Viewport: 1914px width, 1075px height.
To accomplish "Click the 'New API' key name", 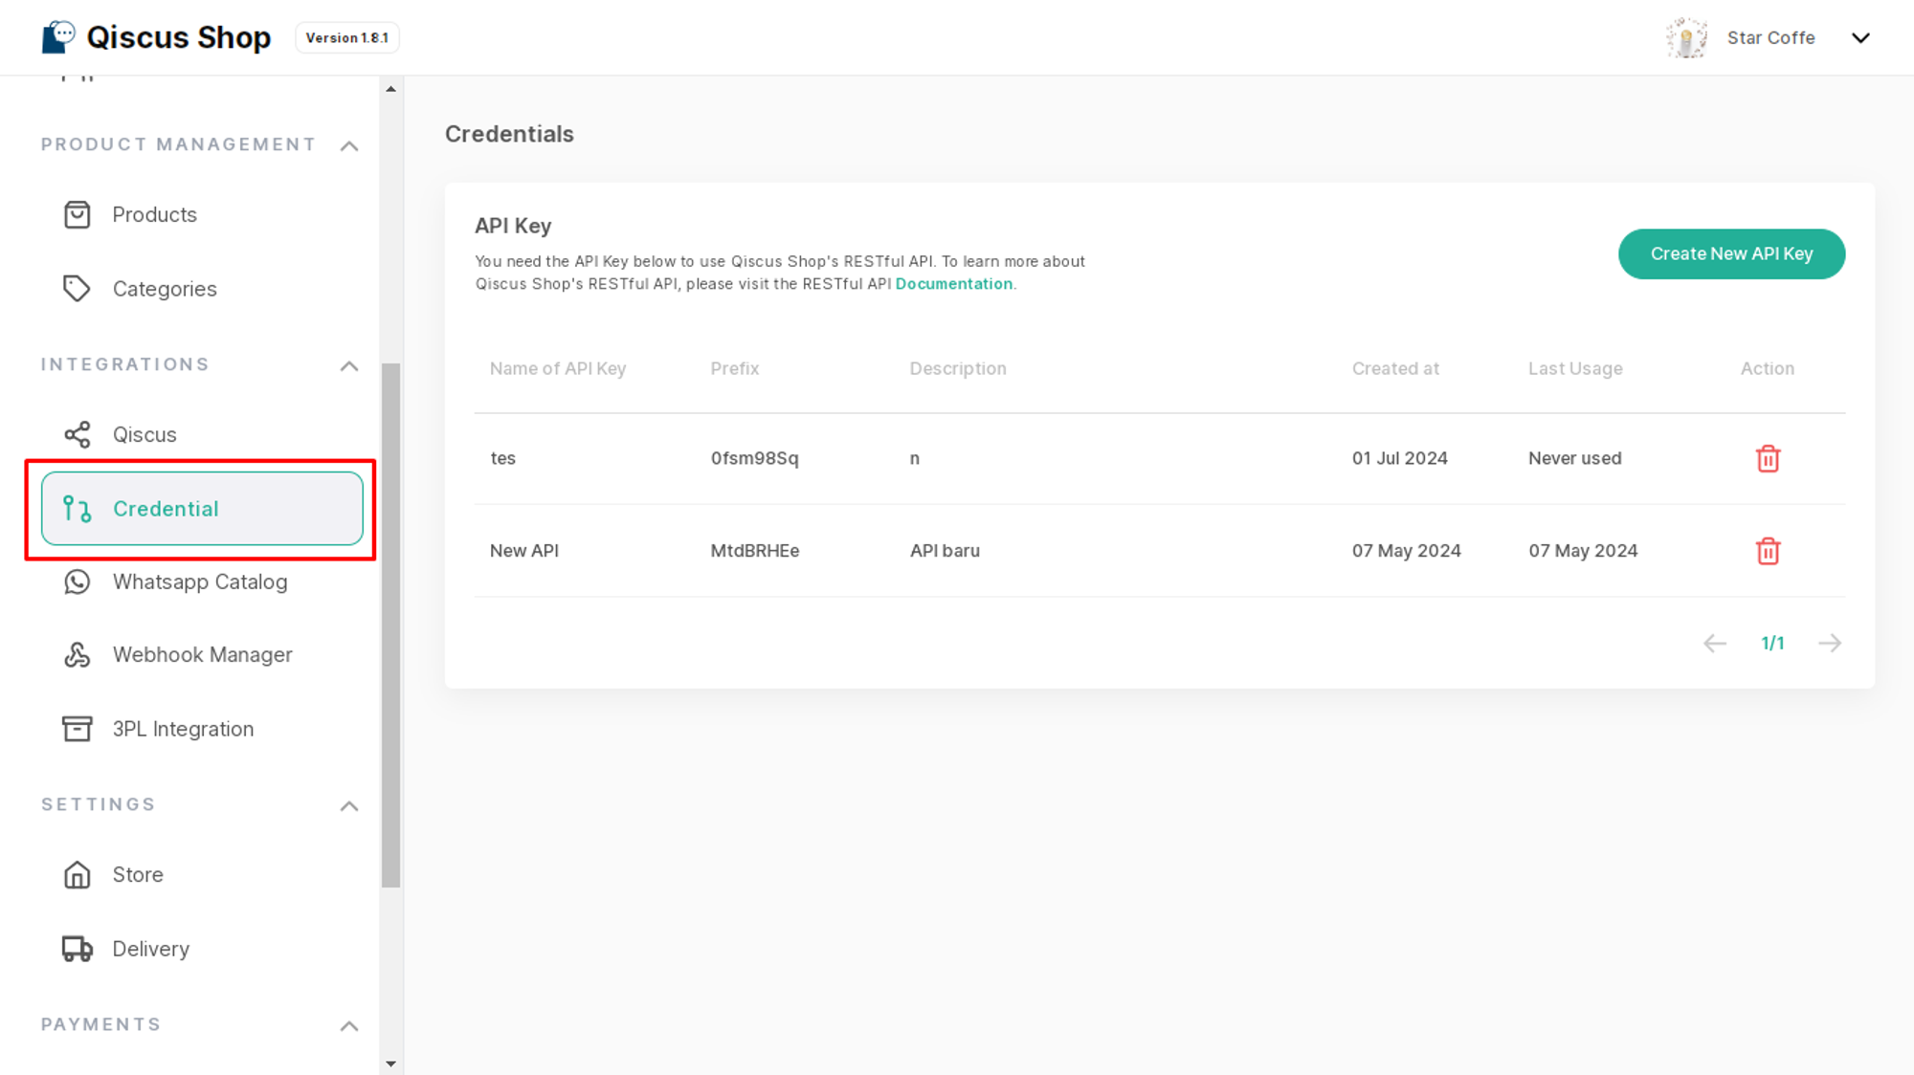I will pyautogui.click(x=524, y=551).
